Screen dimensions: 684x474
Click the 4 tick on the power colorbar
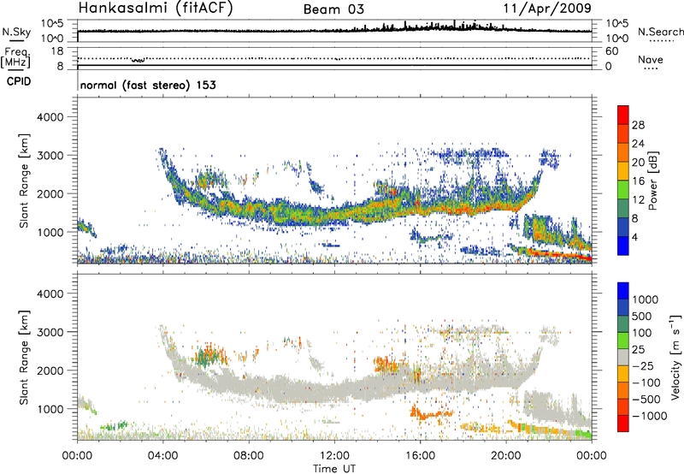(634, 237)
